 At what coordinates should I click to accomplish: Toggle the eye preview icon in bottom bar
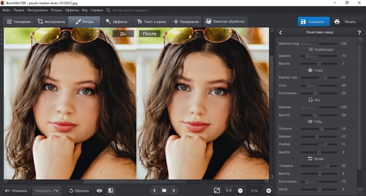100,191
